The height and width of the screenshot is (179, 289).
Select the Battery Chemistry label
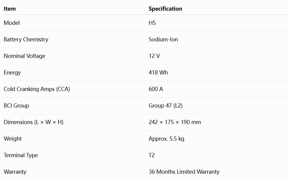[x=26, y=39]
